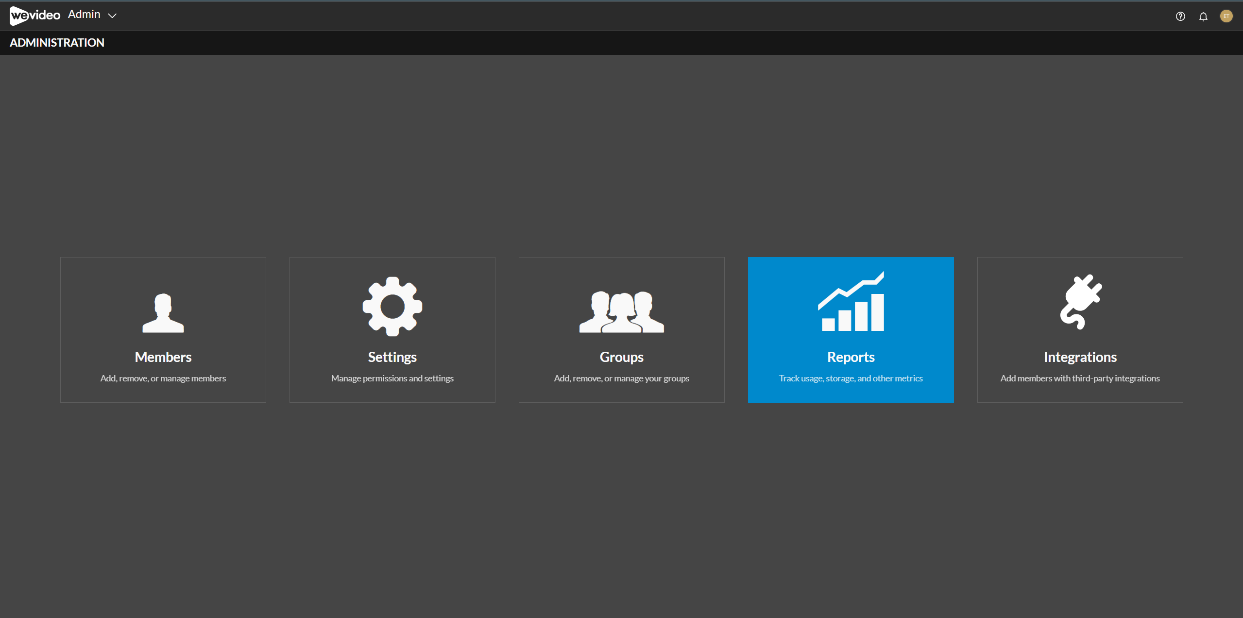This screenshot has width=1243, height=618.
Task: Click 'Track usage, storage, and other metrics'
Action: [851, 378]
